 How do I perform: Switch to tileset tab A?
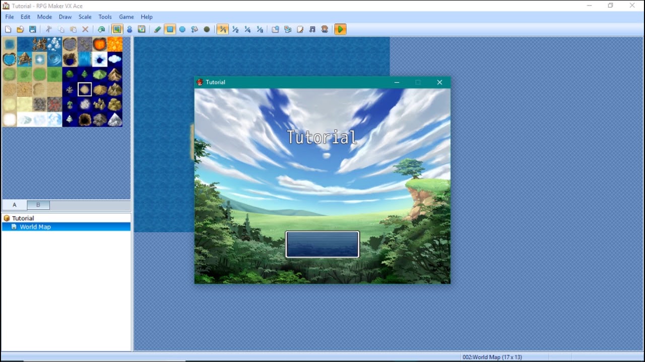(15, 205)
